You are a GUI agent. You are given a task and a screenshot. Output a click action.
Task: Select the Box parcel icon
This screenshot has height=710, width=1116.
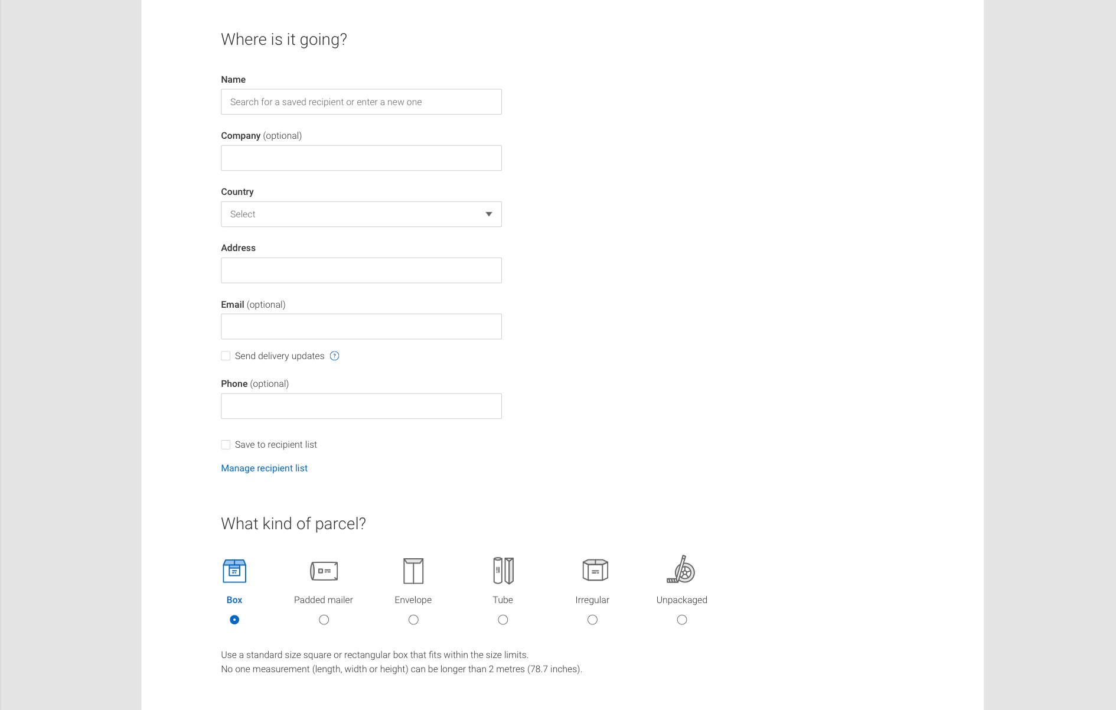tap(234, 571)
